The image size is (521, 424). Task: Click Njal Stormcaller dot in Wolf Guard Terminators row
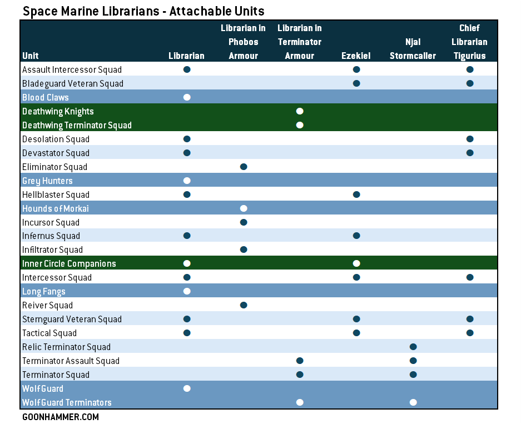[413, 402]
